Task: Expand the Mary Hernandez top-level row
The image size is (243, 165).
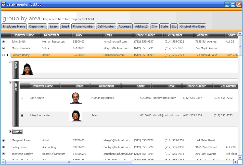Action: 3,48
